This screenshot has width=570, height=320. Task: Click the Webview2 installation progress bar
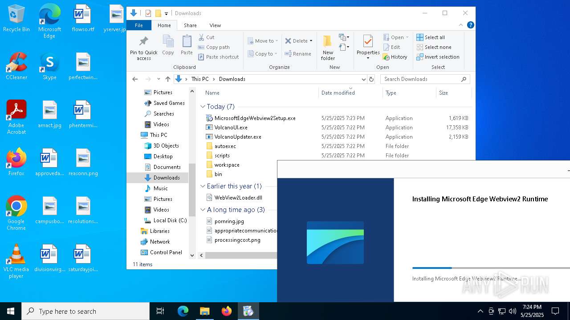pyautogui.click(x=491, y=268)
